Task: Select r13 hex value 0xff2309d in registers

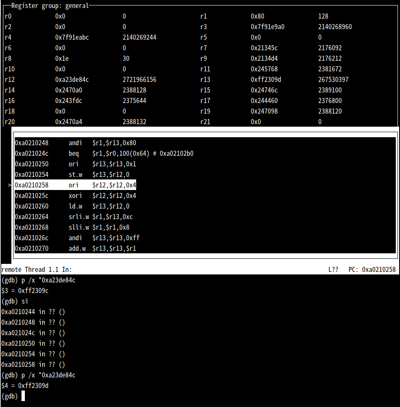Action: click(266, 79)
